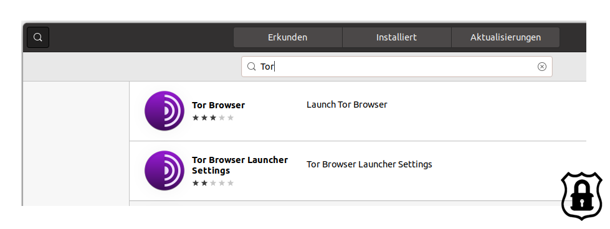This screenshot has width=610, height=229.
Task: Open the Tor Browser app icon
Action: pos(164,111)
